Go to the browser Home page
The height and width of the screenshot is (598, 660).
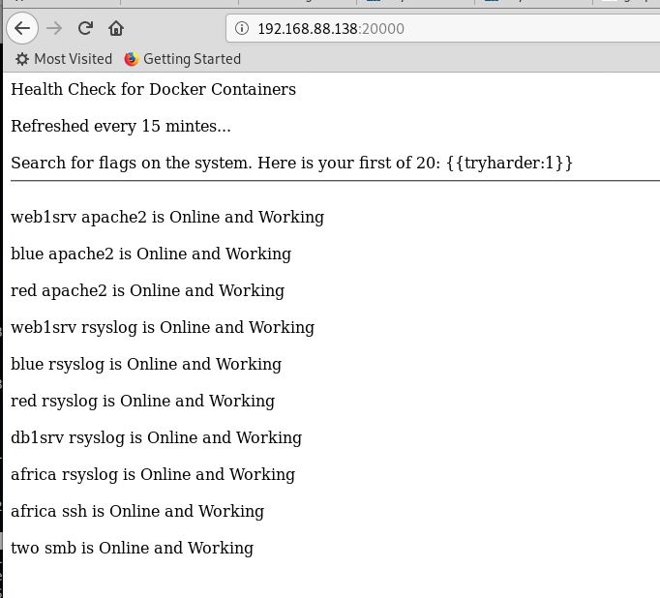(116, 28)
